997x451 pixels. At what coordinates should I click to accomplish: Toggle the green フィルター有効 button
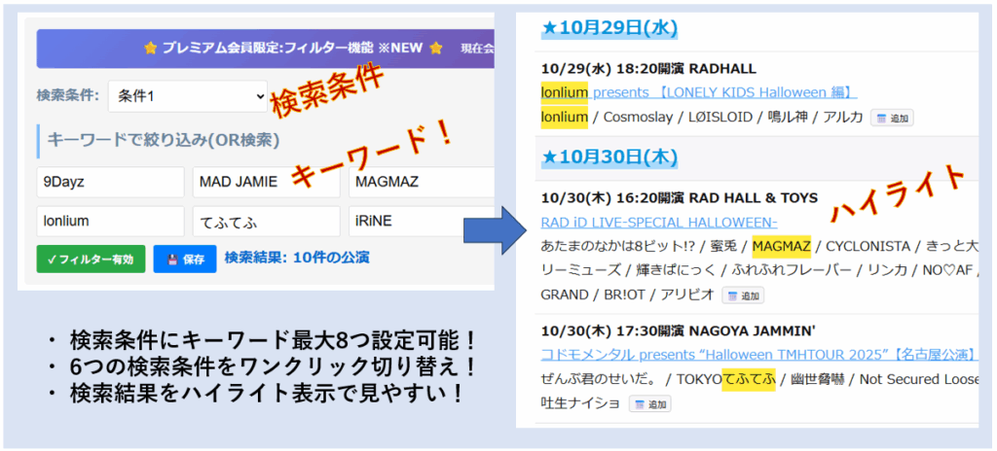[91, 259]
